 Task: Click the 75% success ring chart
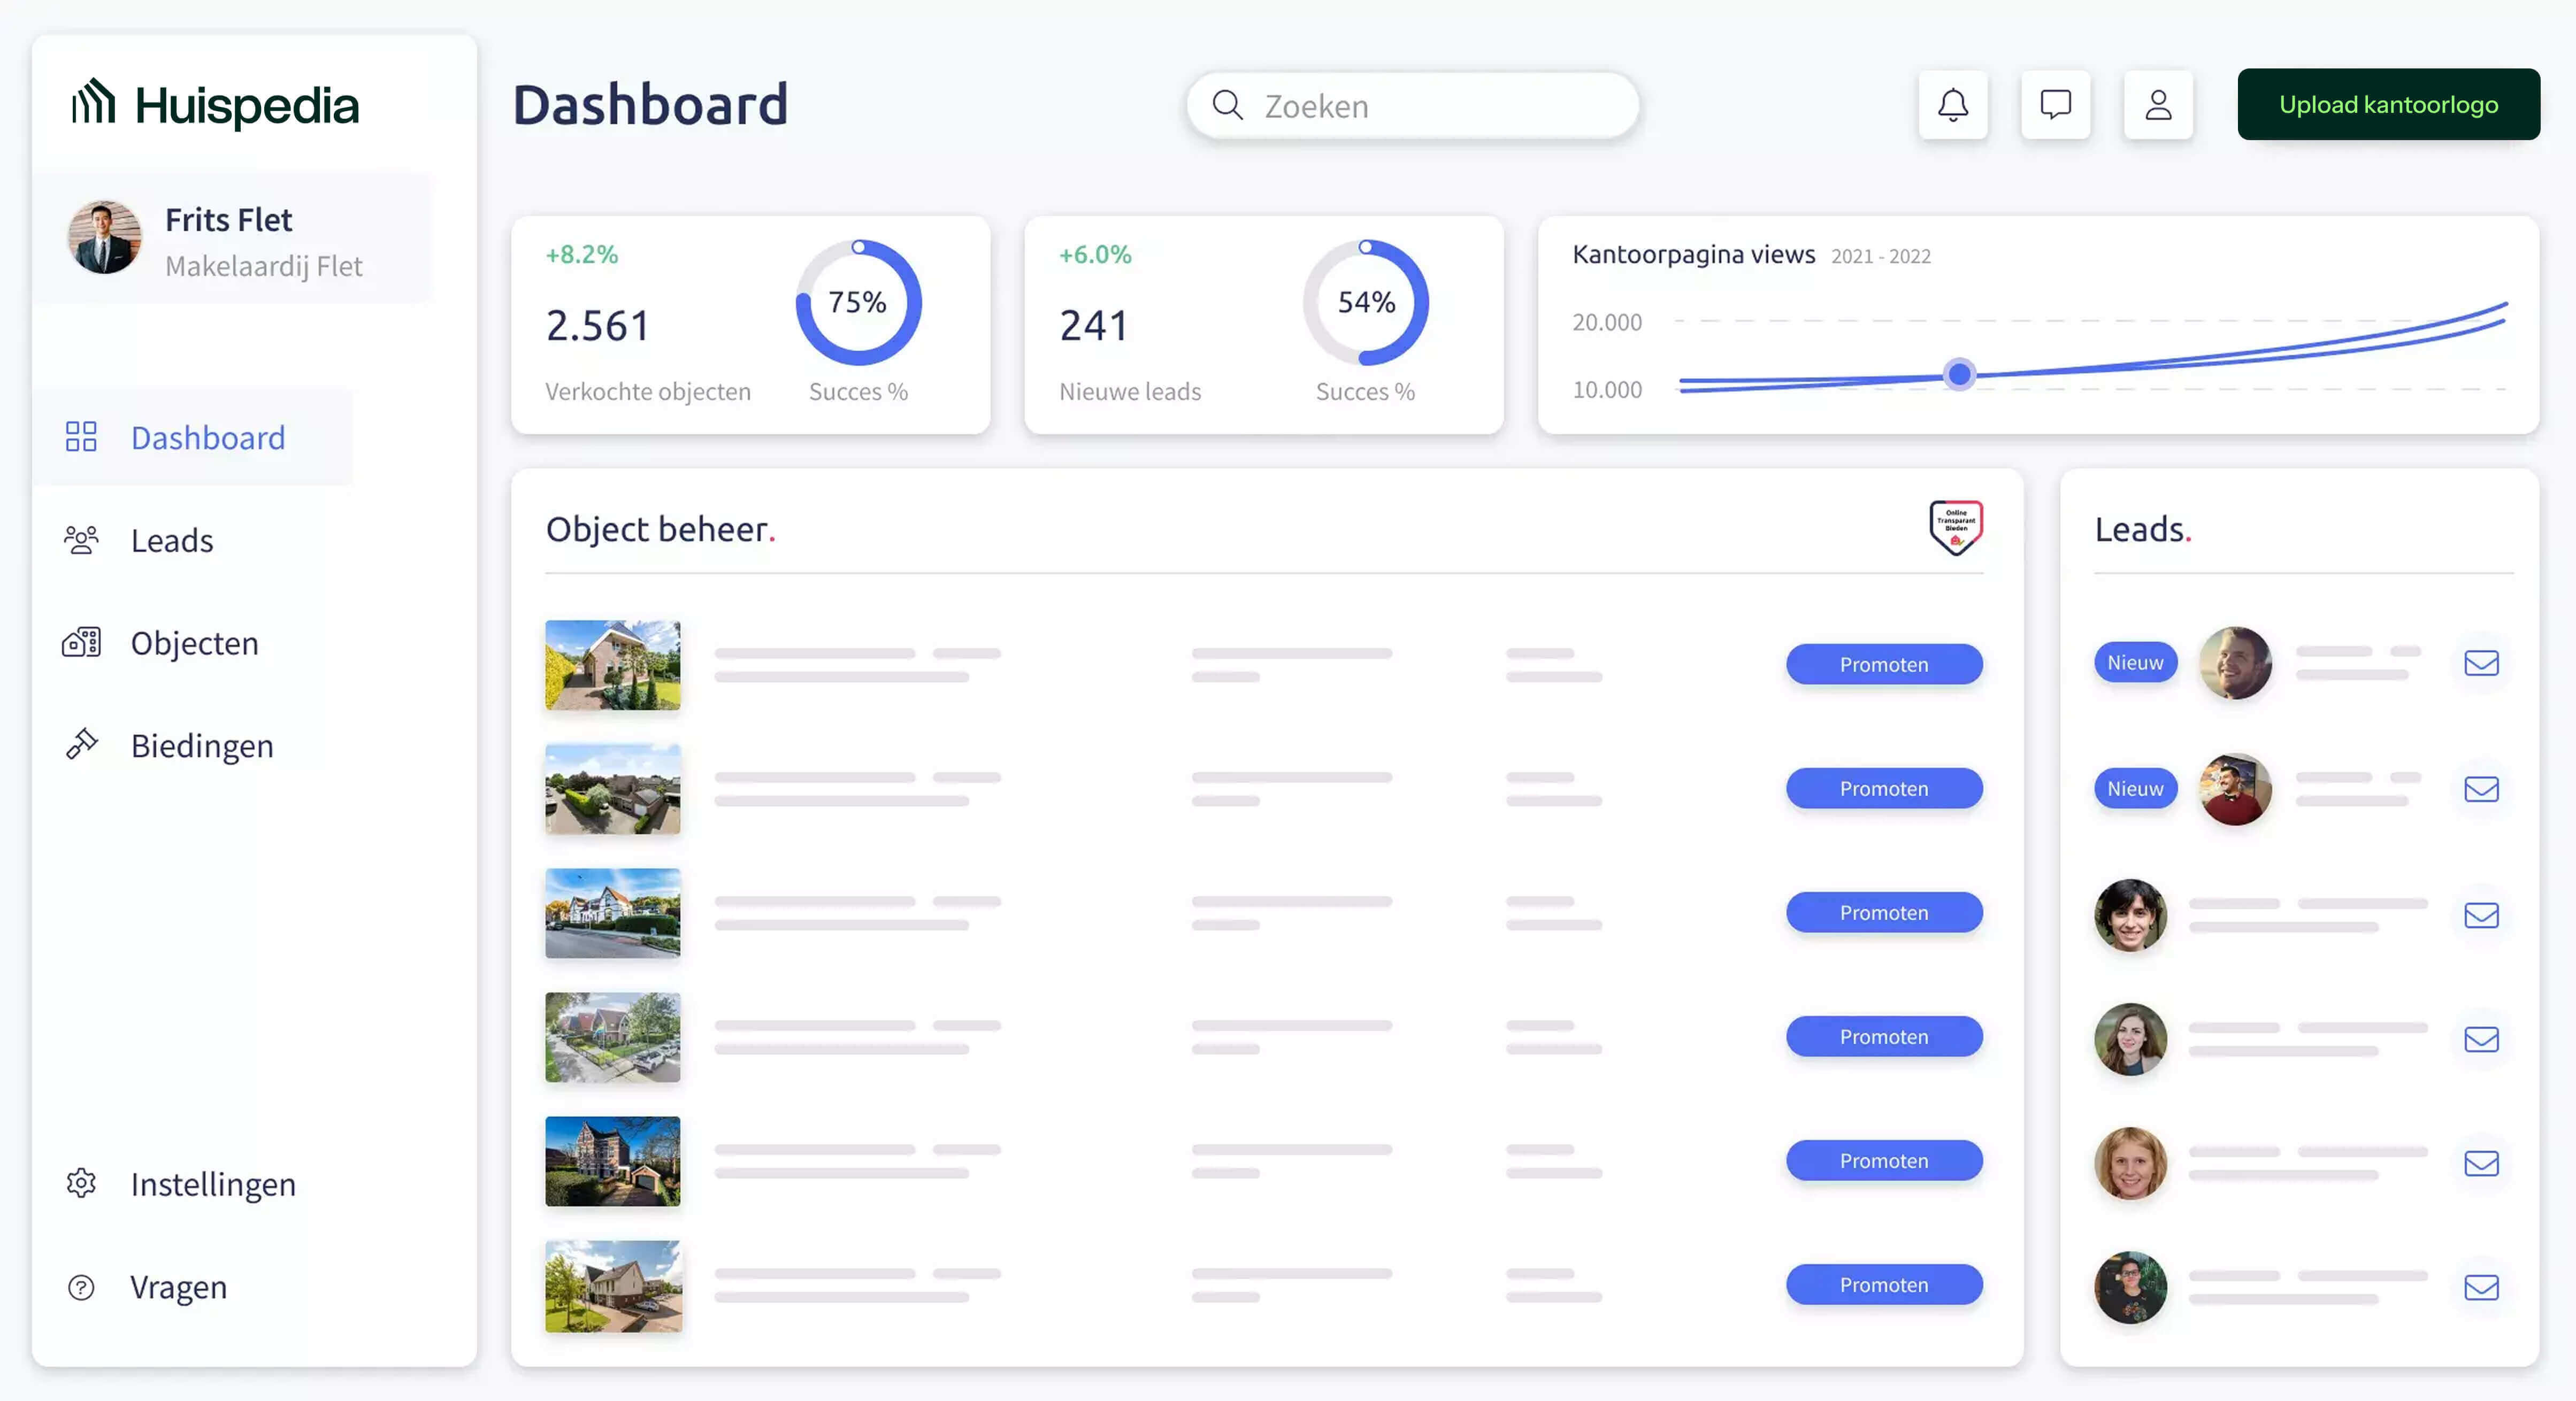[x=858, y=302]
